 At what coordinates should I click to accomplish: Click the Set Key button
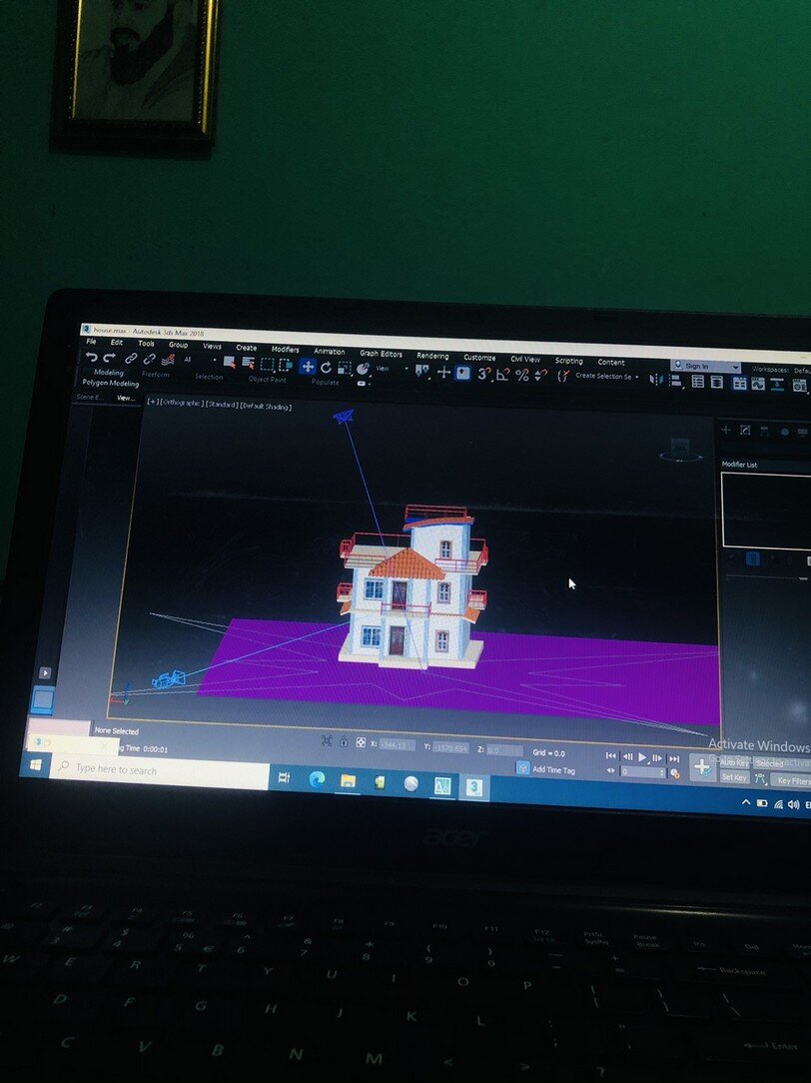point(734,777)
